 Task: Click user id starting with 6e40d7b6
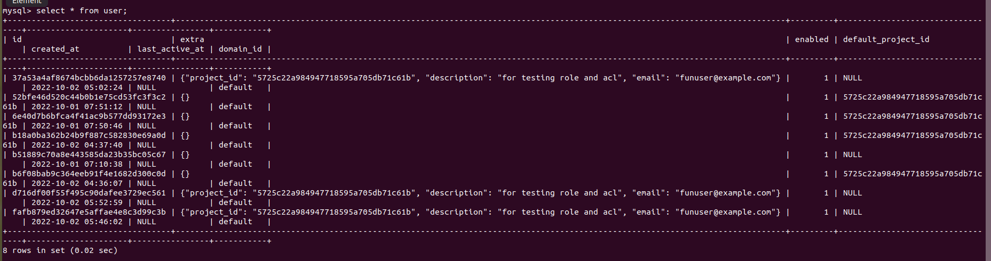click(89, 116)
